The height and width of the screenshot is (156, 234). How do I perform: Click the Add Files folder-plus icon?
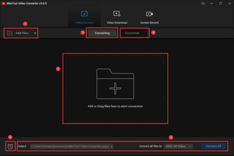[10, 33]
